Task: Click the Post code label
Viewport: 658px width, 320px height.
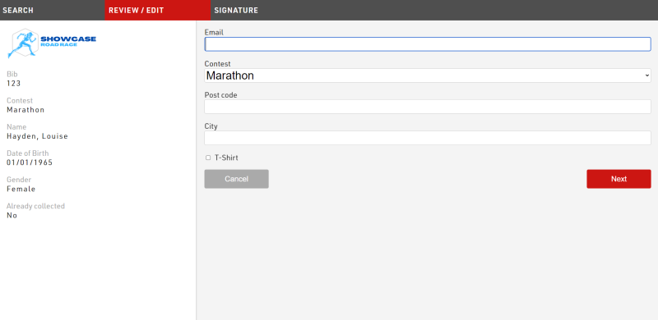Action: pyautogui.click(x=220, y=95)
